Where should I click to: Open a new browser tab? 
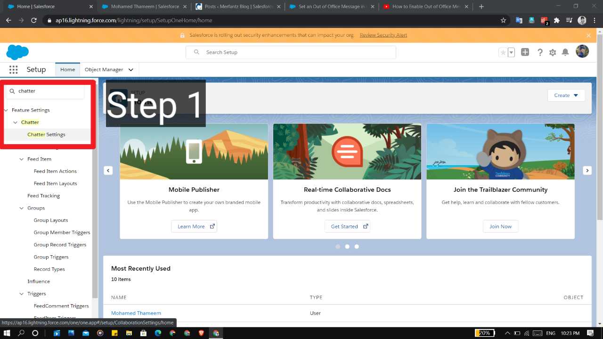click(481, 7)
